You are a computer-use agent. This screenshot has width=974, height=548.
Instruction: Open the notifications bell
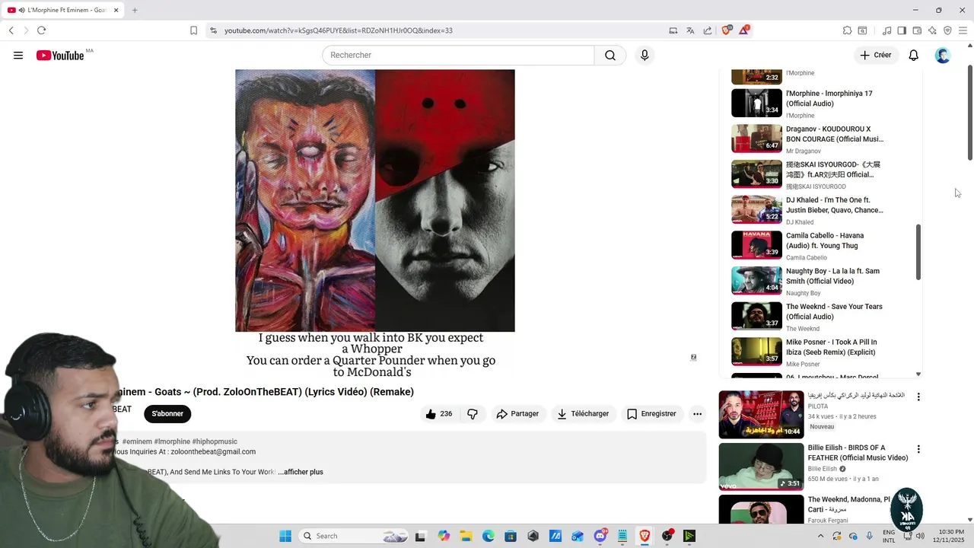coord(914,56)
